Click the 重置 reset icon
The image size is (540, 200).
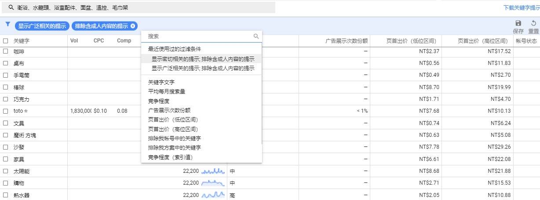[x=533, y=23]
